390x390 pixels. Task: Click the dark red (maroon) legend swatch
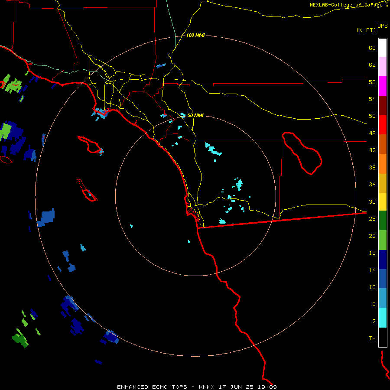click(x=383, y=106)
